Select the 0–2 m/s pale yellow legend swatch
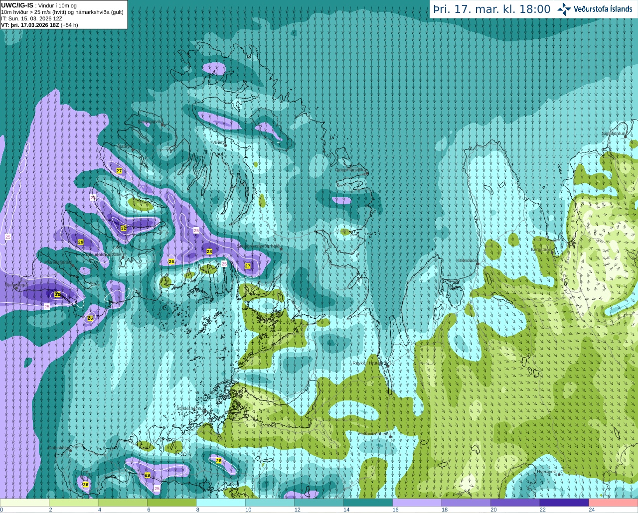This screenshot has height=513, width=638. [25, 503]
